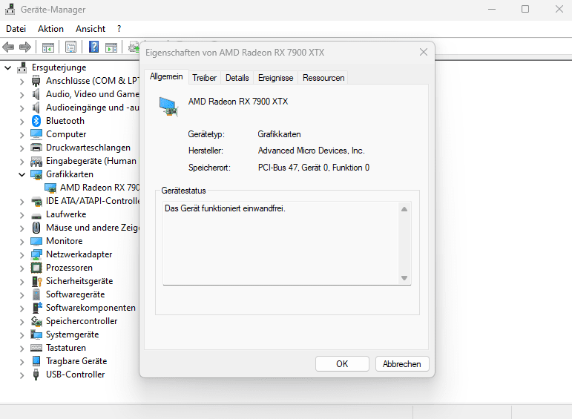Click the Netzwerkadapter category icon

[36, 254]
